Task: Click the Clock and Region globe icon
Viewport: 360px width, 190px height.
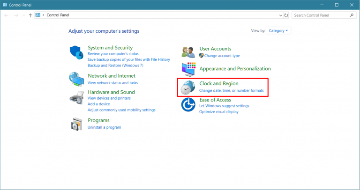Action: [x=188, y=87]
